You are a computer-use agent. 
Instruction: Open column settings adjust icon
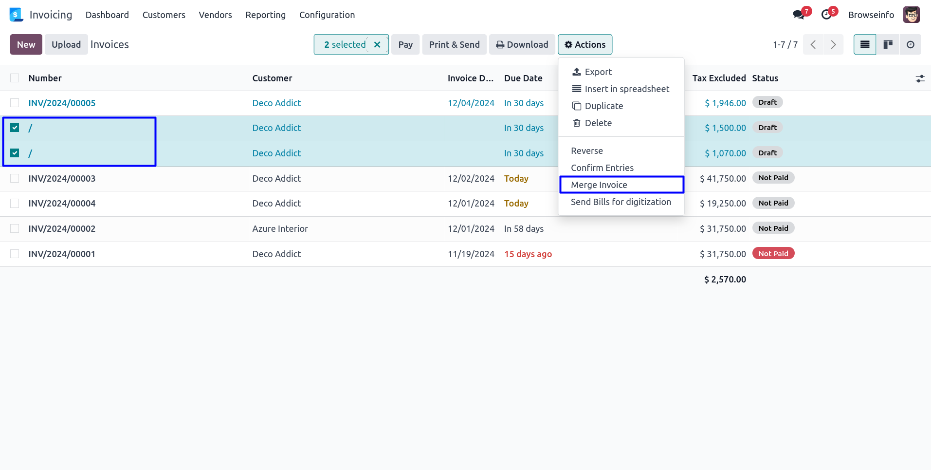click(920, 78)
